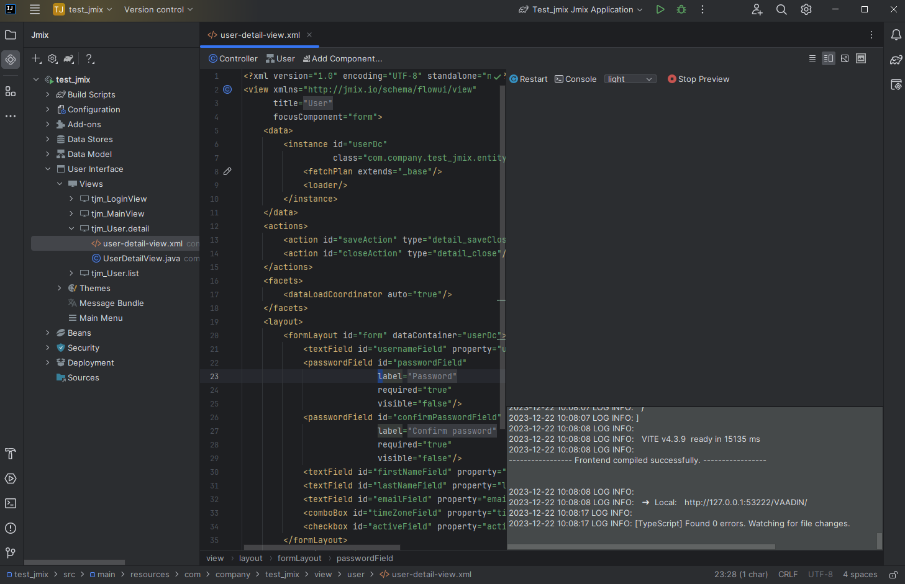905x584 pixels.
Task: Collapse User Interface node
Action: point(48,169)
